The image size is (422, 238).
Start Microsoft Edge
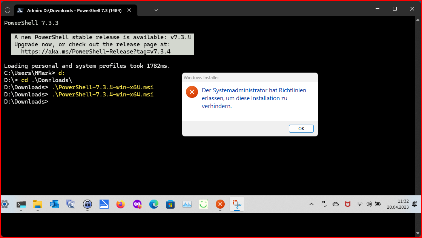point(154,204)
